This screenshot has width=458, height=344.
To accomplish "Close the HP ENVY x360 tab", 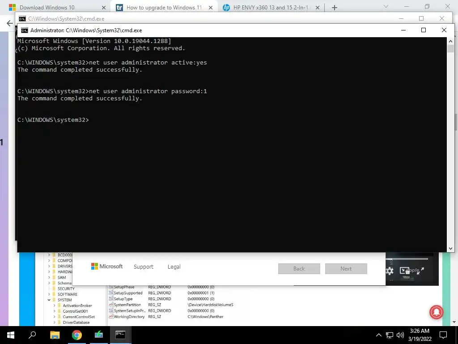I will point(318,8).
